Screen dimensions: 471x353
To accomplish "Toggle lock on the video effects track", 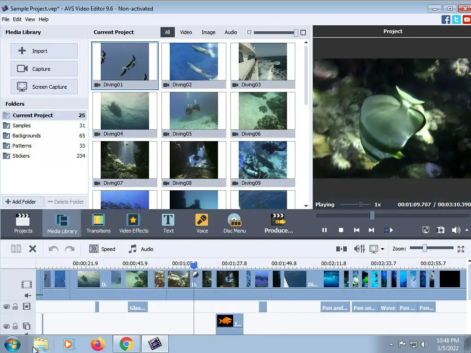I will 15,307.
